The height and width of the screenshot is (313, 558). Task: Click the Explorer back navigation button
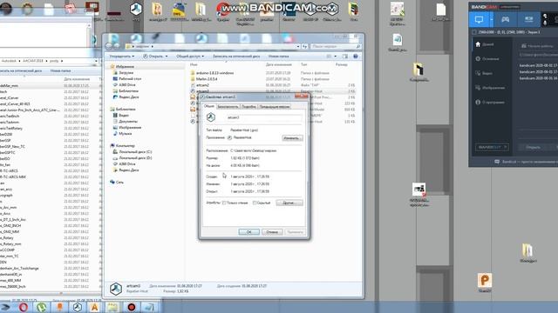click(108, 46)
